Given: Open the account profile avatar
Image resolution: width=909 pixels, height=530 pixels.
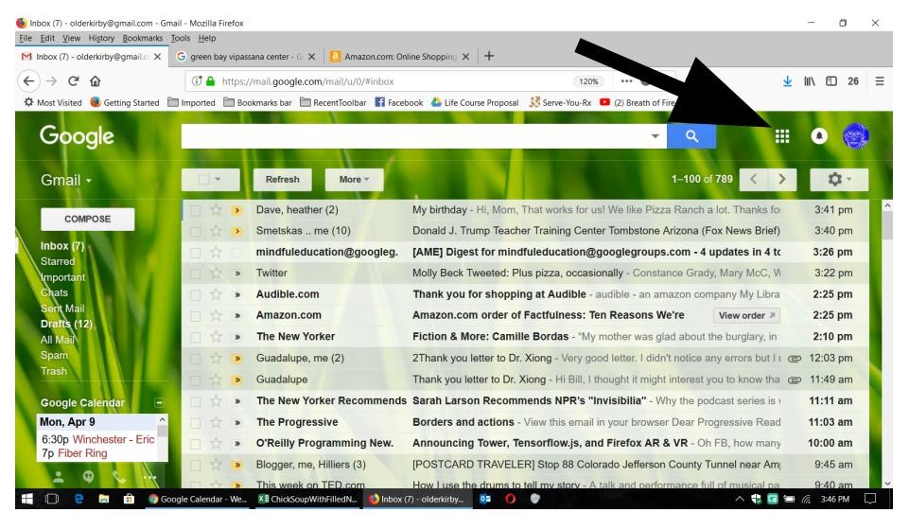Looking at the screenshot, I should pyautogui.click(x=856, y=136).
